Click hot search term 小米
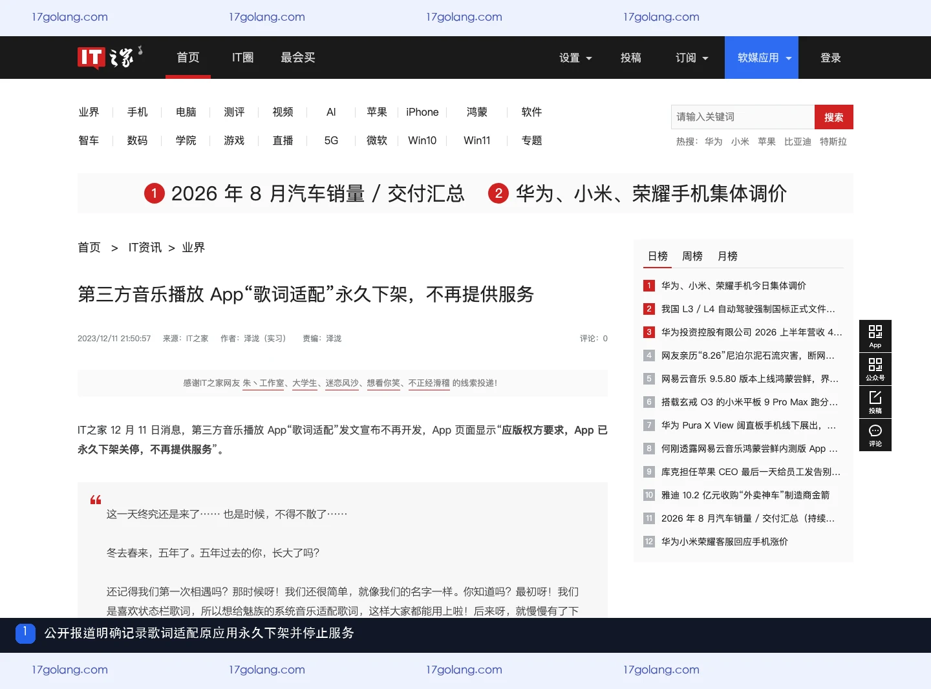Image resolution: width=931 pixels, height=689 pixels. point(740,142)
